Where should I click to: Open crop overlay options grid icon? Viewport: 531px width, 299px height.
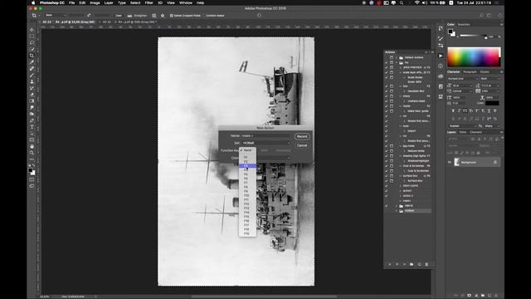point(154,16)
